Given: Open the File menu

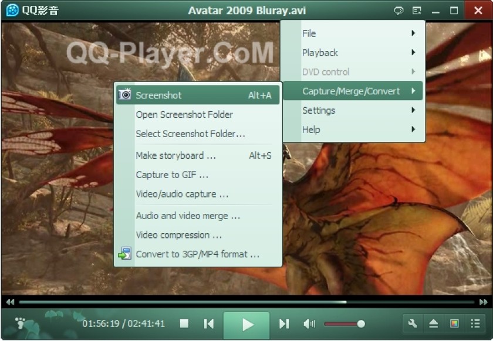Looking at the screenshot, I should (353, 33).
